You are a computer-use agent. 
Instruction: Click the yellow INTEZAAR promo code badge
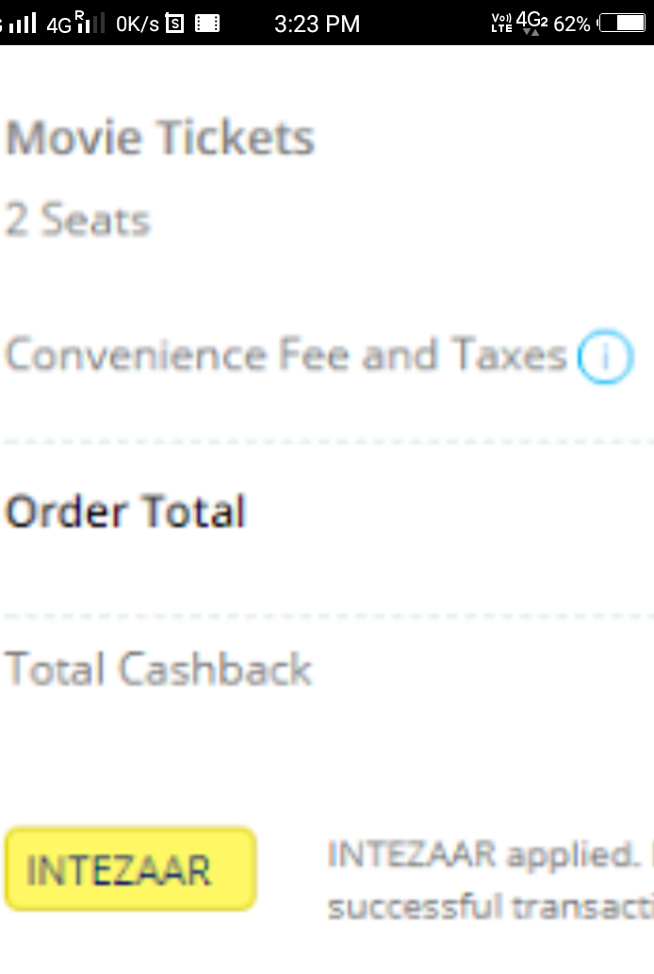(x=130, y=869)
